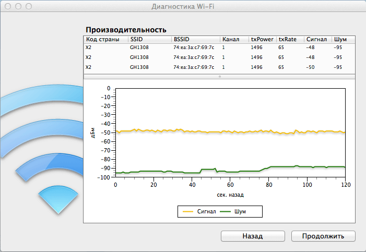
Task: Click the SSID column header
Action: click(149, 39)
